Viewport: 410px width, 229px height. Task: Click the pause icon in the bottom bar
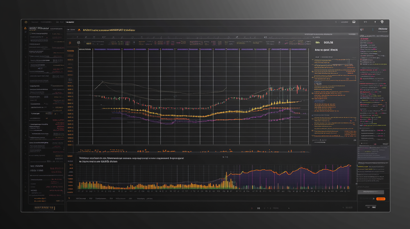258,208
